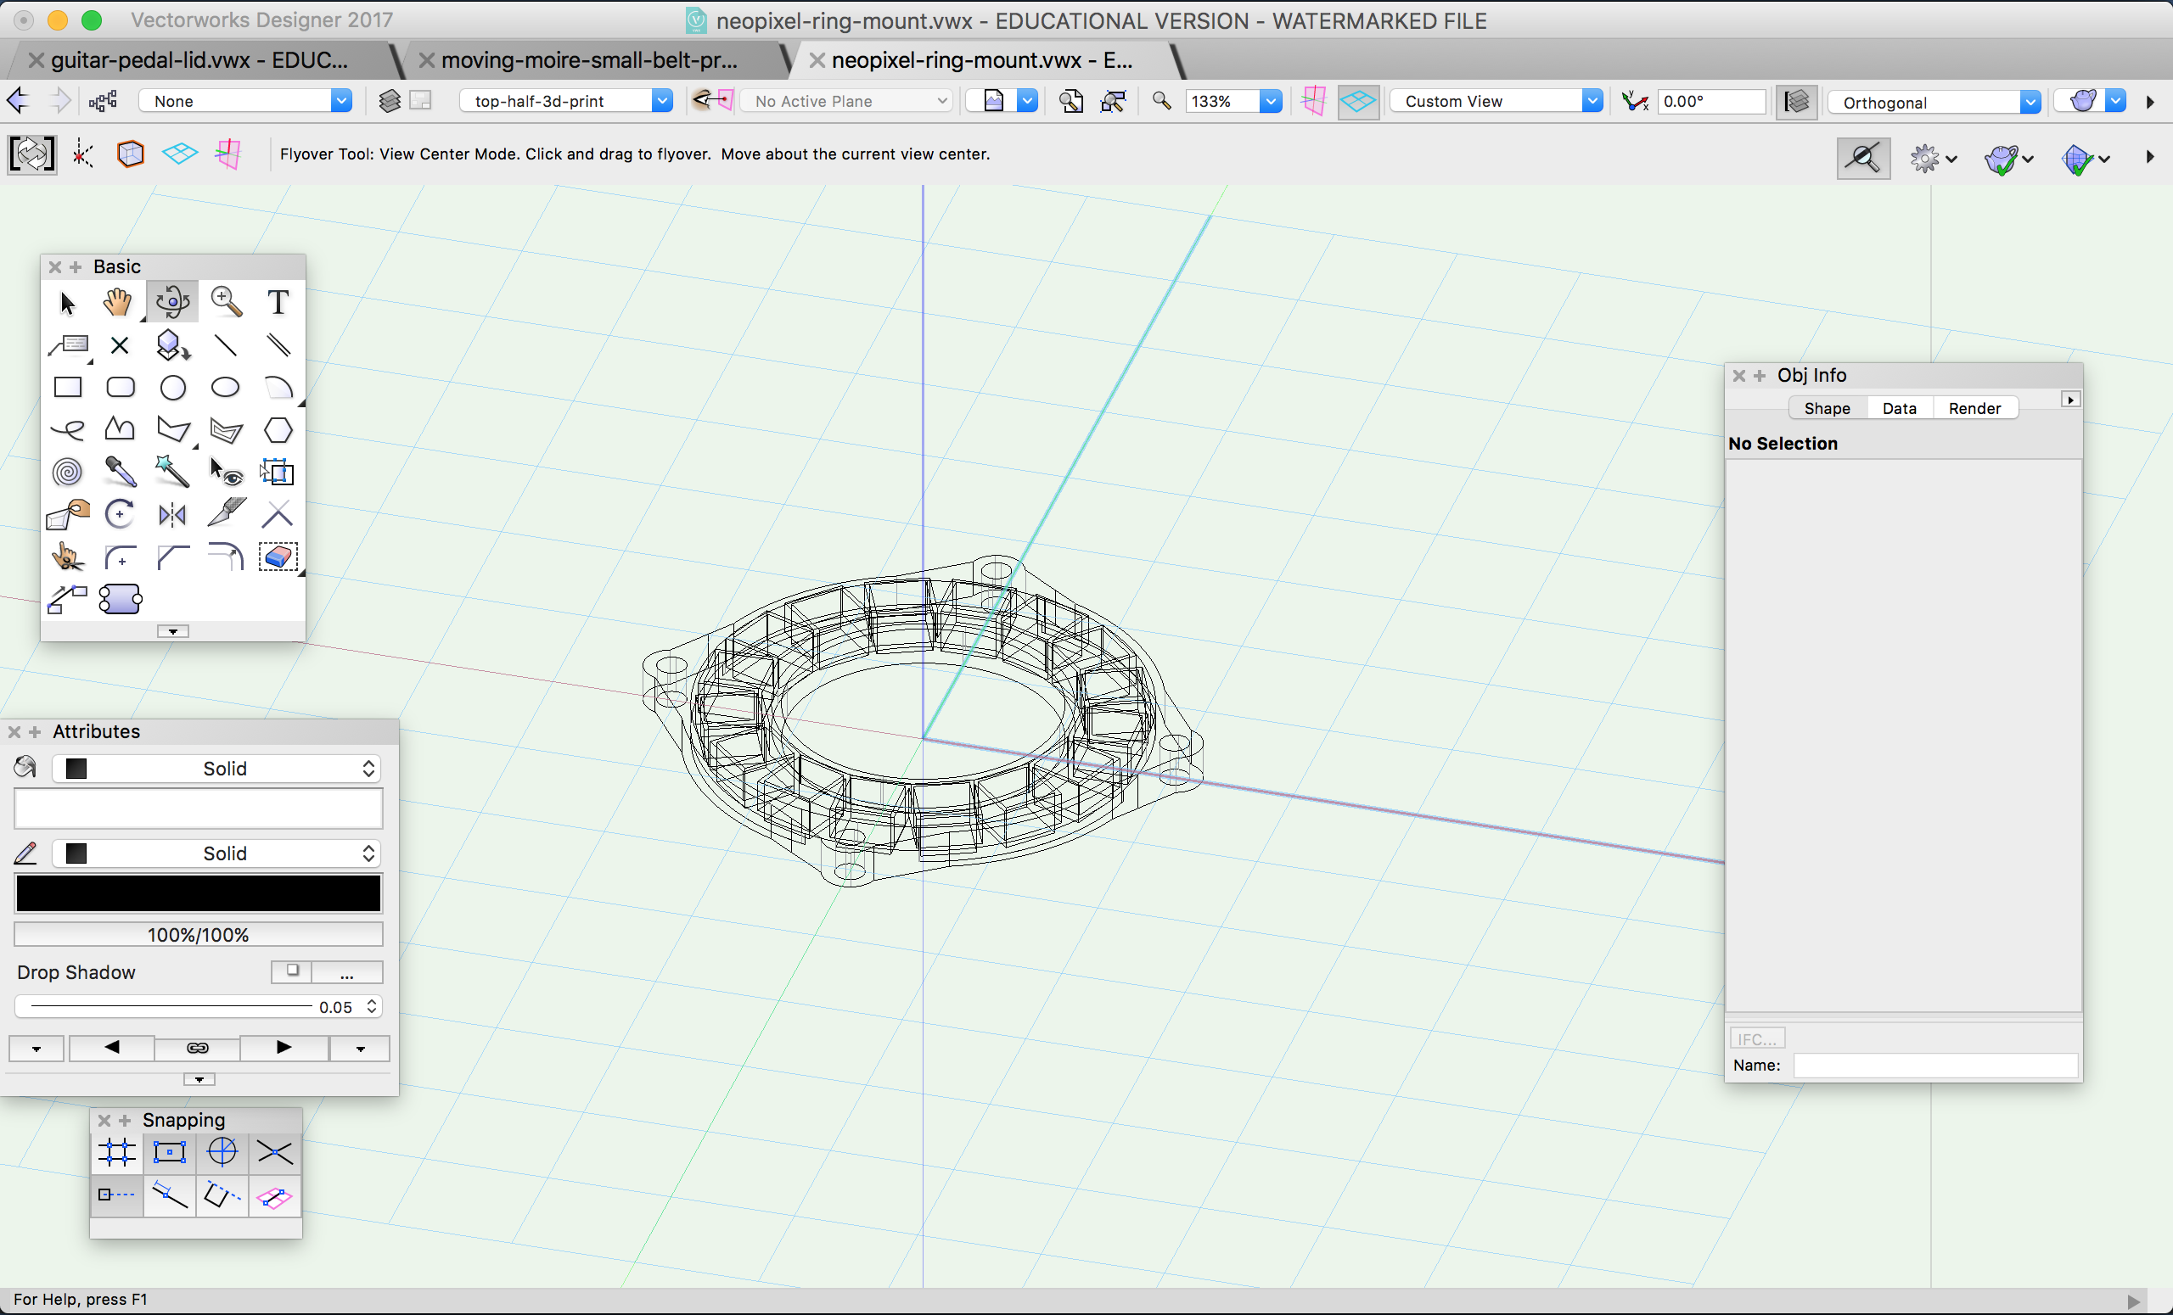Image resolution: width=2173 pixels, height=1315 pixels.
Task: Select the Spiral tool
Action: [x=67, y=472]
